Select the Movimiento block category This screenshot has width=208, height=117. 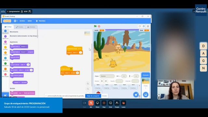click(5, 32)
